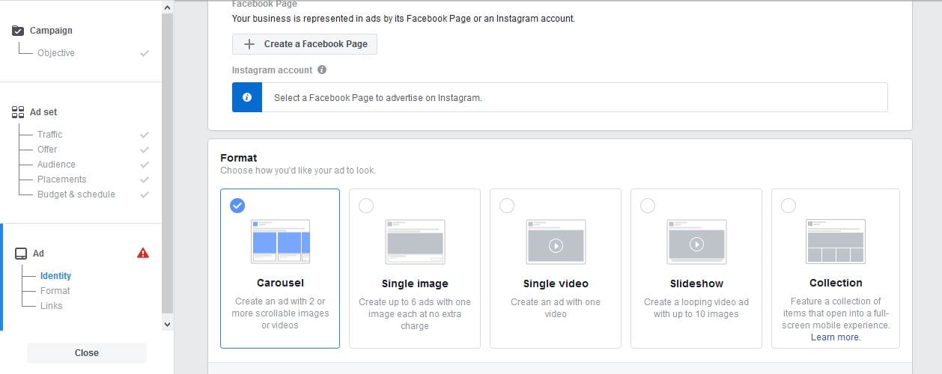Jump to the Identity subsection
This screenshot has width=942, height=374.
tap(55, 276)
